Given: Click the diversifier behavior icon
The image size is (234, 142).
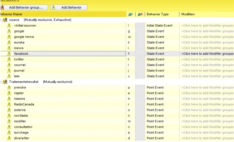Looking at the screenshot, I should coord(9,138).
